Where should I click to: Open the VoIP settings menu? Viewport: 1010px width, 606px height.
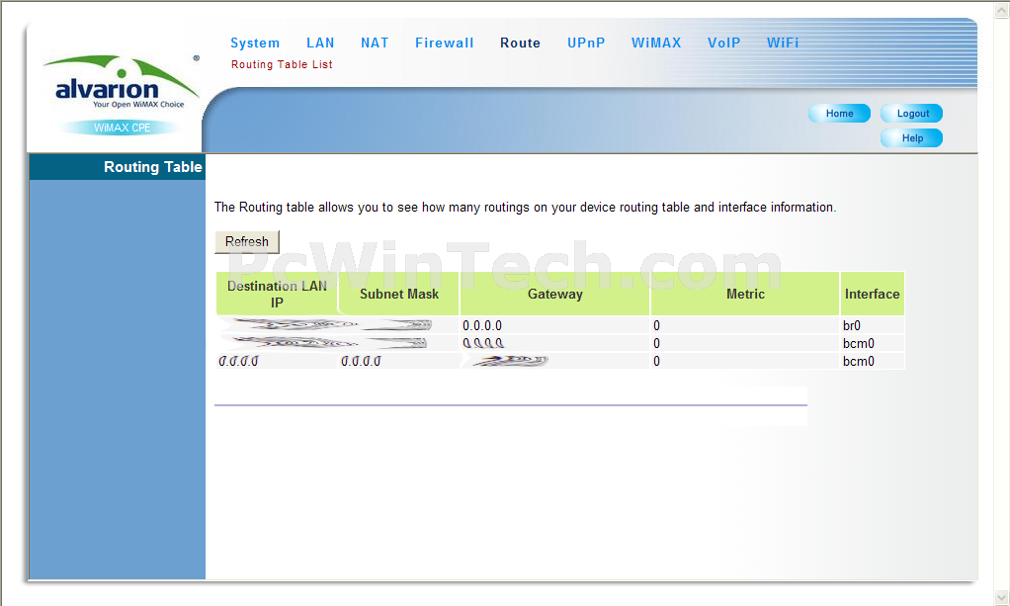click(x=723, y=43)
